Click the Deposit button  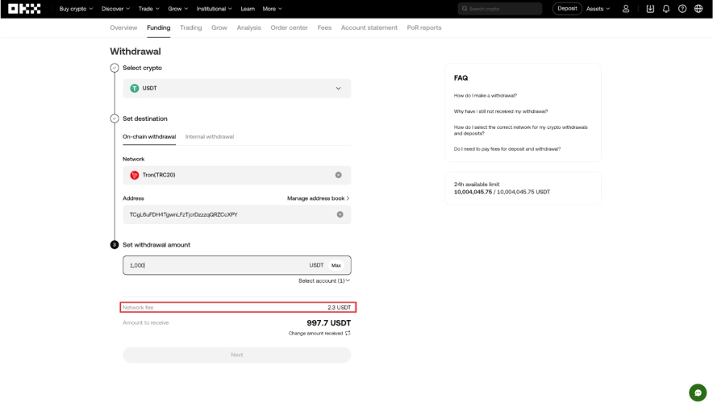coord(567,9)
